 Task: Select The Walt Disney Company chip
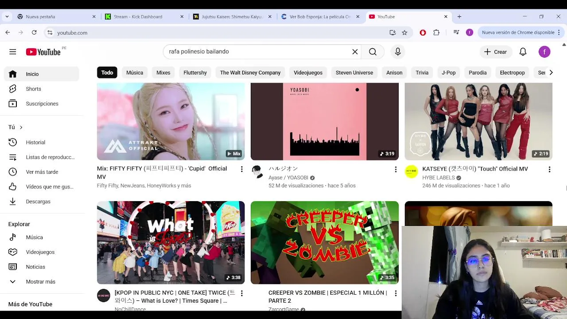(250, 73)
